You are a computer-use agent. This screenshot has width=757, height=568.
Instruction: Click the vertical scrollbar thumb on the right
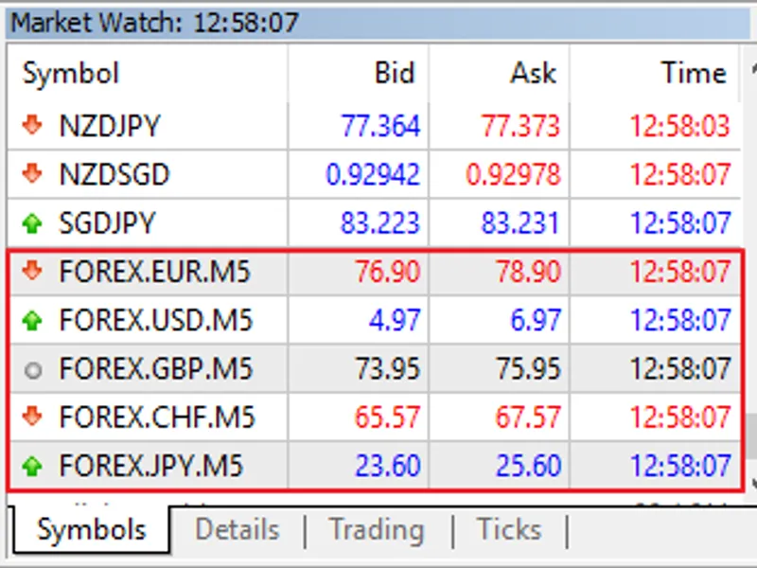pos(752,436)
